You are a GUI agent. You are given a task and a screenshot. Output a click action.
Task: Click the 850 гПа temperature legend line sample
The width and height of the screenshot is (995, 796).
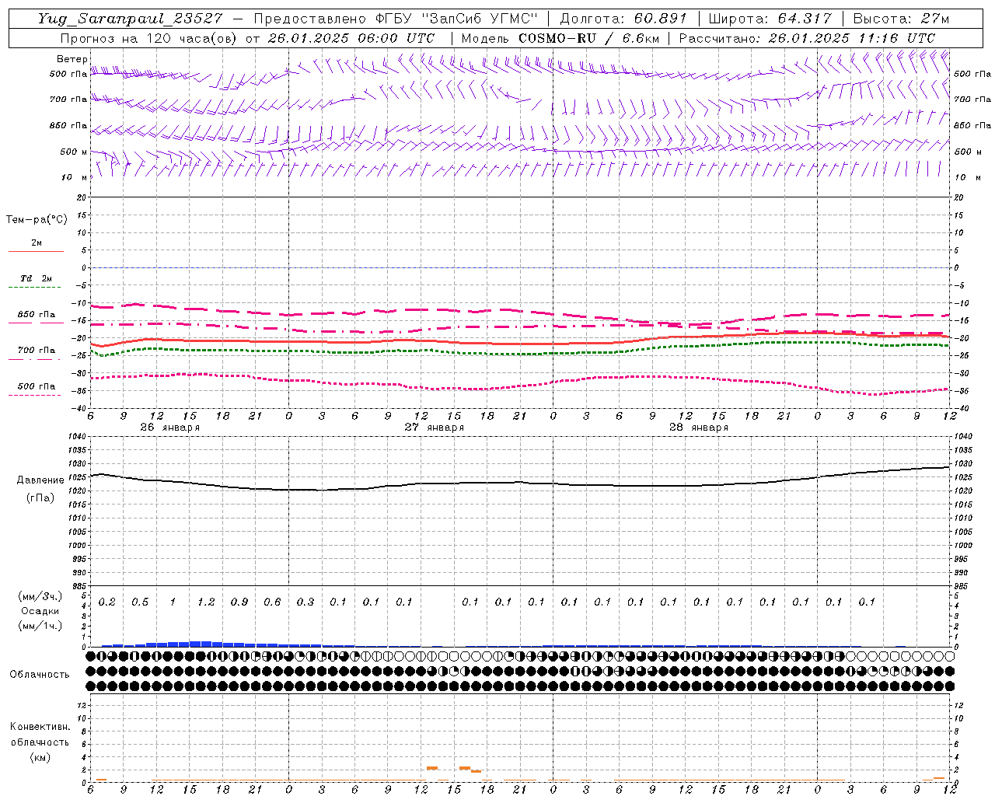(x=36, y=321)
